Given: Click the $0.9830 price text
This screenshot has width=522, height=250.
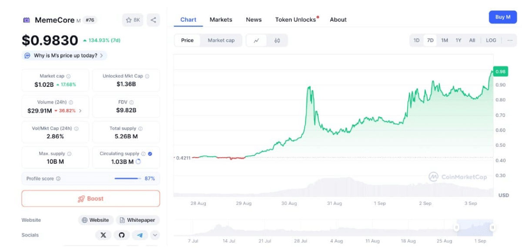Looking at the screenshot, I should click(50, 40).
